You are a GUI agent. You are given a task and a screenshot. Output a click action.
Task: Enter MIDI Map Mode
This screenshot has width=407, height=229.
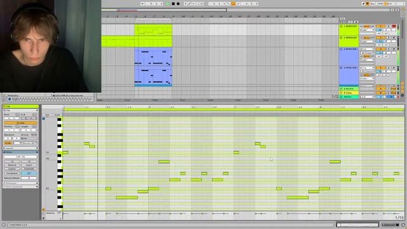[x=380, y=4]
